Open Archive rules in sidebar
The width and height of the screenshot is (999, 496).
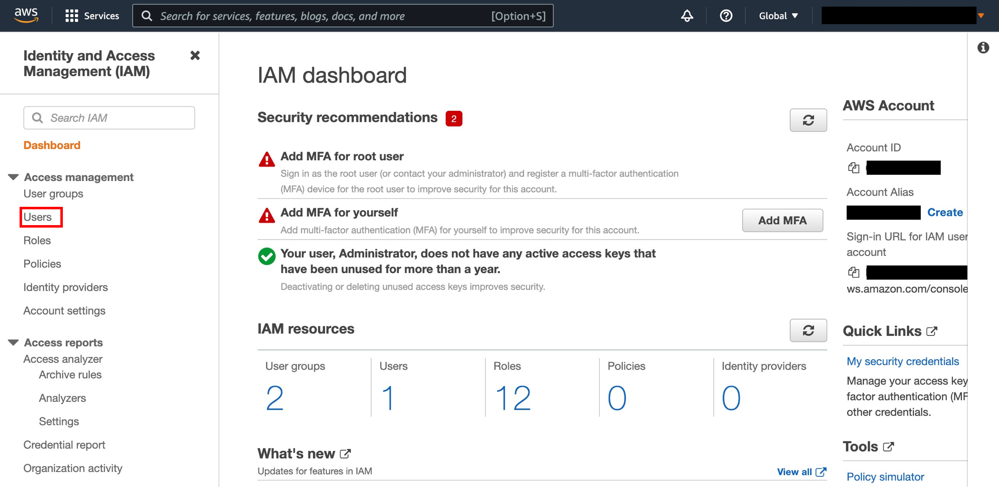tap(70, 375)
